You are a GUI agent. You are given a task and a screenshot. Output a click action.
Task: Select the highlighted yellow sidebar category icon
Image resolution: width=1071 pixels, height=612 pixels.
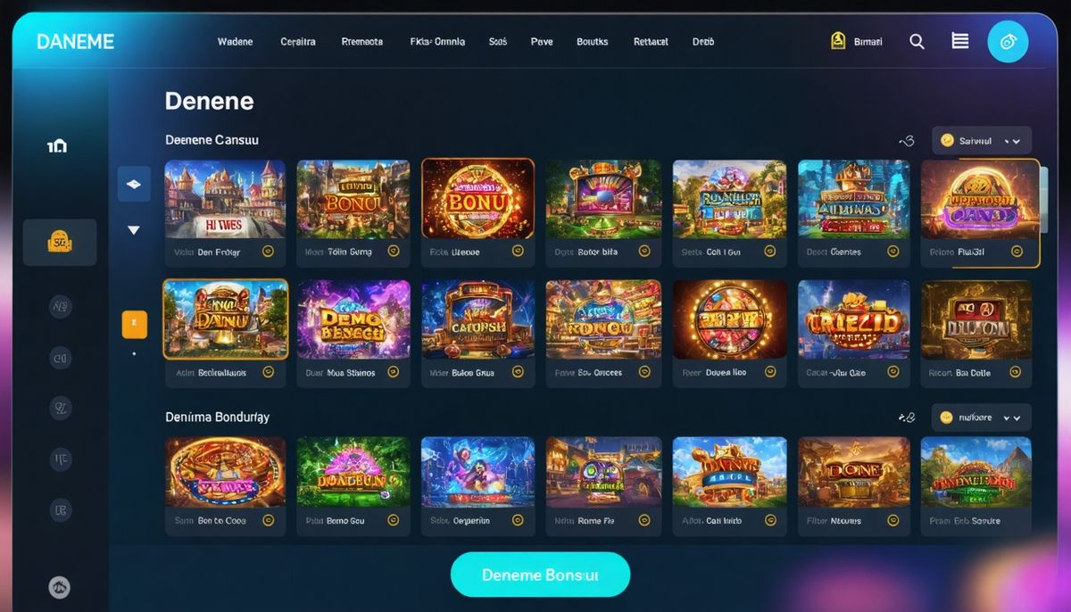[x=60, y=242]
